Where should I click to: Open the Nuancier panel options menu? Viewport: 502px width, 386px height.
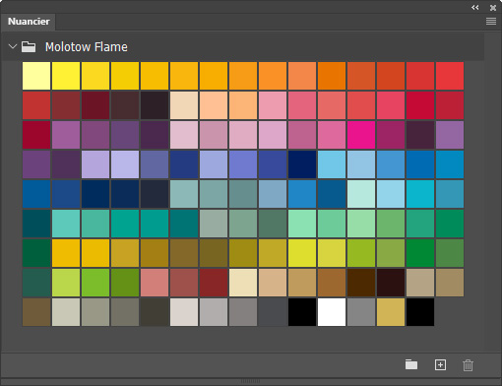click(x=491, y=22)
